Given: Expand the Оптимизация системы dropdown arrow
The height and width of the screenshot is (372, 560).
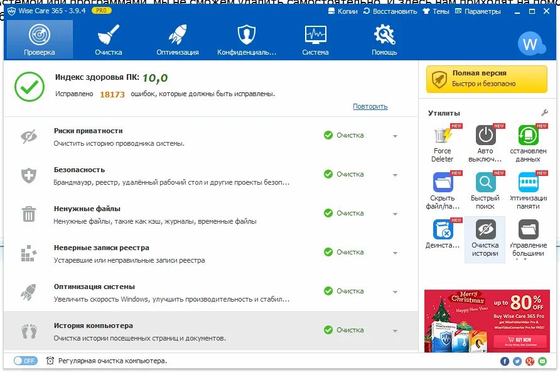Looking at the screenshot, I should [x=395, y=292].
